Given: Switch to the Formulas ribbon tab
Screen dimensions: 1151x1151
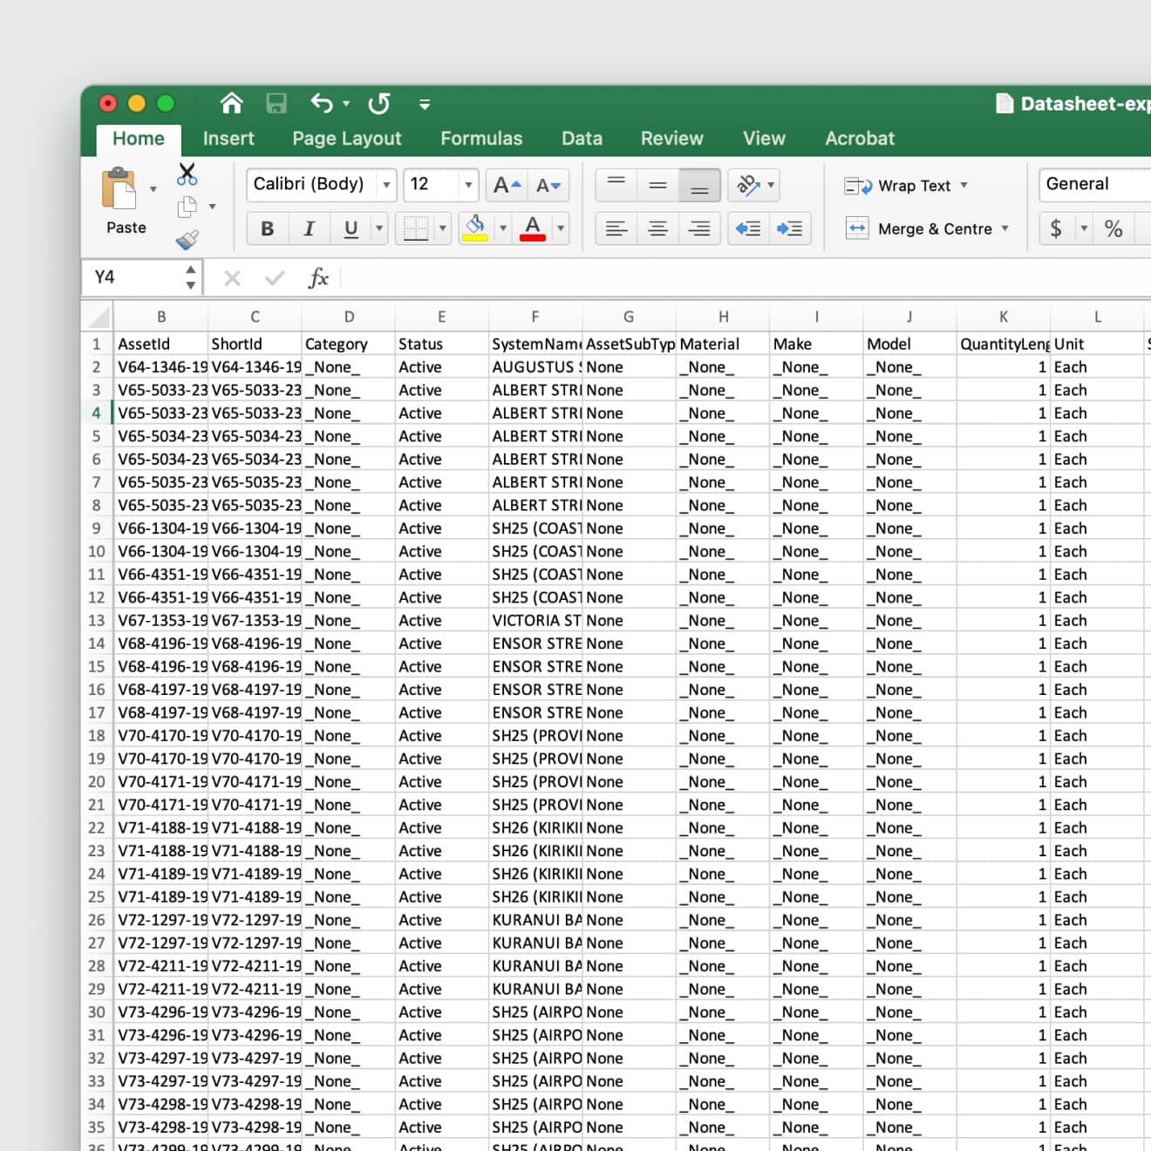Looking at the screenshot, I should 481,139.
